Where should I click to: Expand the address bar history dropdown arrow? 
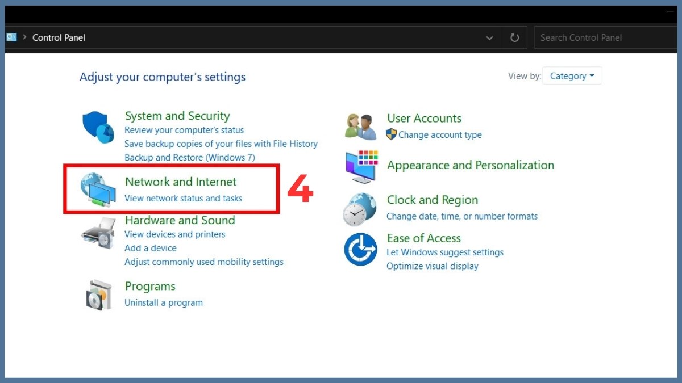click(489, 38)
